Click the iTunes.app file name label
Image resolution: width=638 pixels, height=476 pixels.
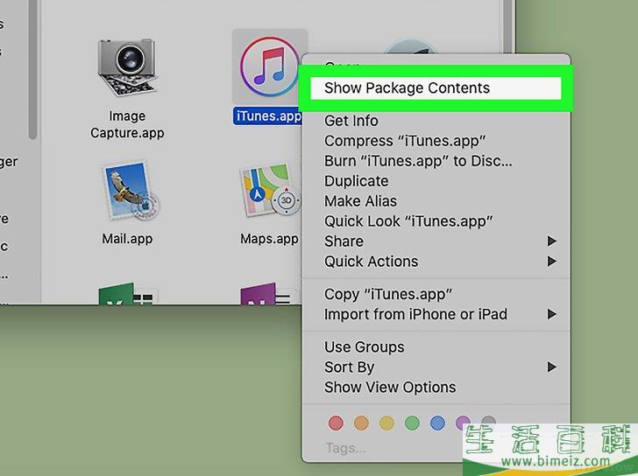click(x=268, y=116)
